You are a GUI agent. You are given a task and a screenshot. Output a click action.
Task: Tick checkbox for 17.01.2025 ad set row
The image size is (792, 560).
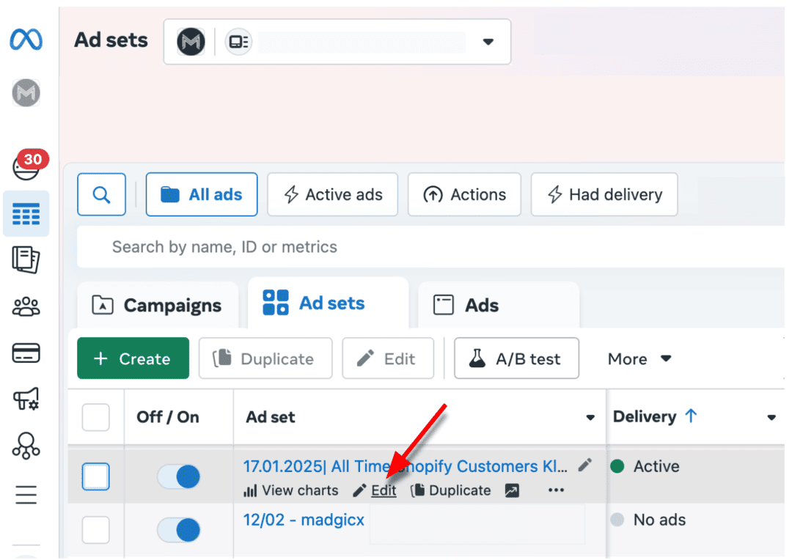95,476
